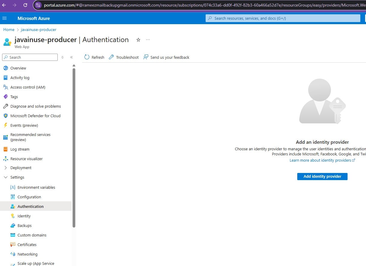
Task: Click the Tags label in sidebar
Action: (14, 97)
